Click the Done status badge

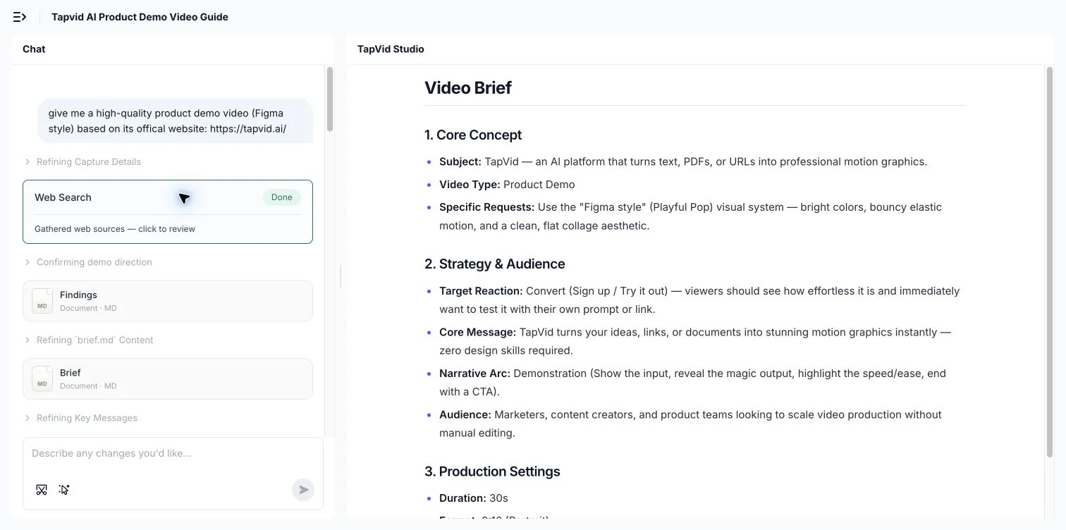tap(282, 197)
